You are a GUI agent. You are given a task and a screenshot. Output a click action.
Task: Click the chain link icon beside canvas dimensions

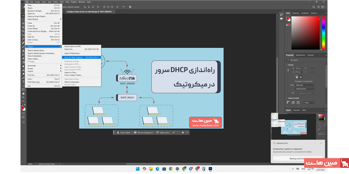click(x=288, y=70)
